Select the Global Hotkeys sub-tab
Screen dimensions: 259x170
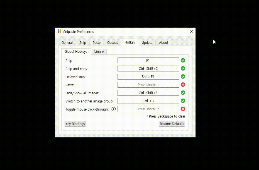tap(76, 52)
